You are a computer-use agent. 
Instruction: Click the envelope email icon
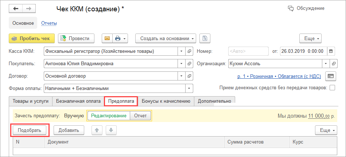107,38
